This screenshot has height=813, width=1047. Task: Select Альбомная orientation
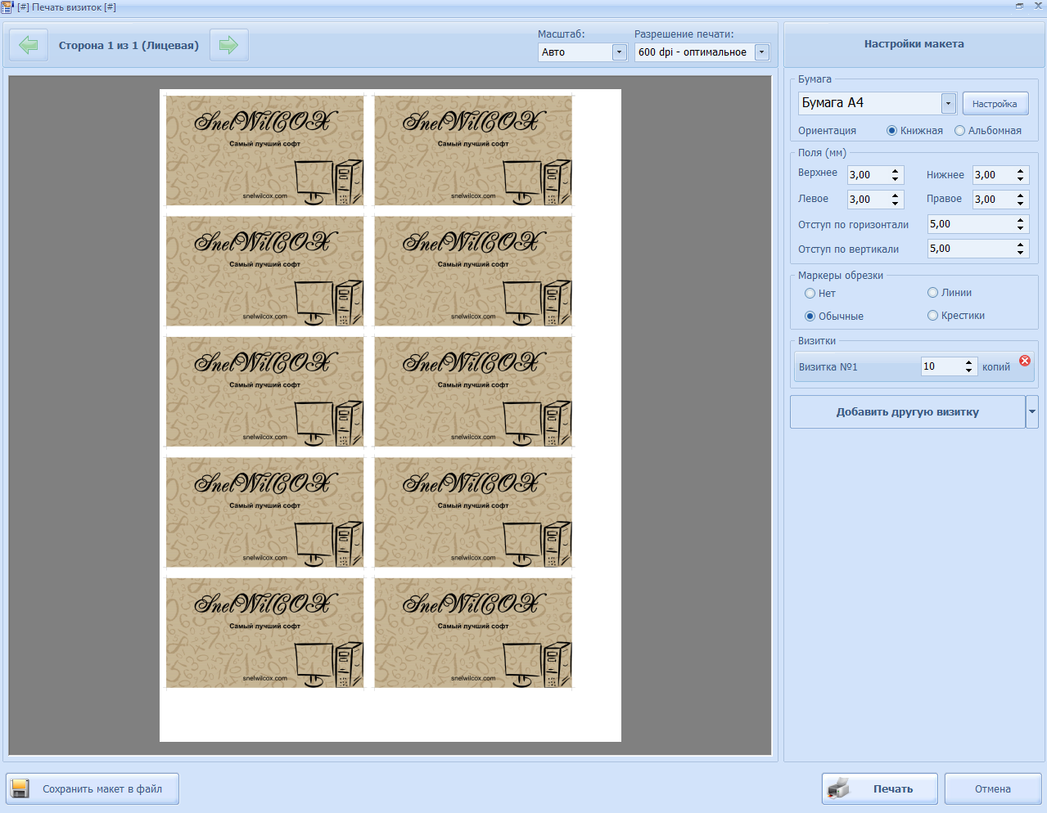[959, 131]
